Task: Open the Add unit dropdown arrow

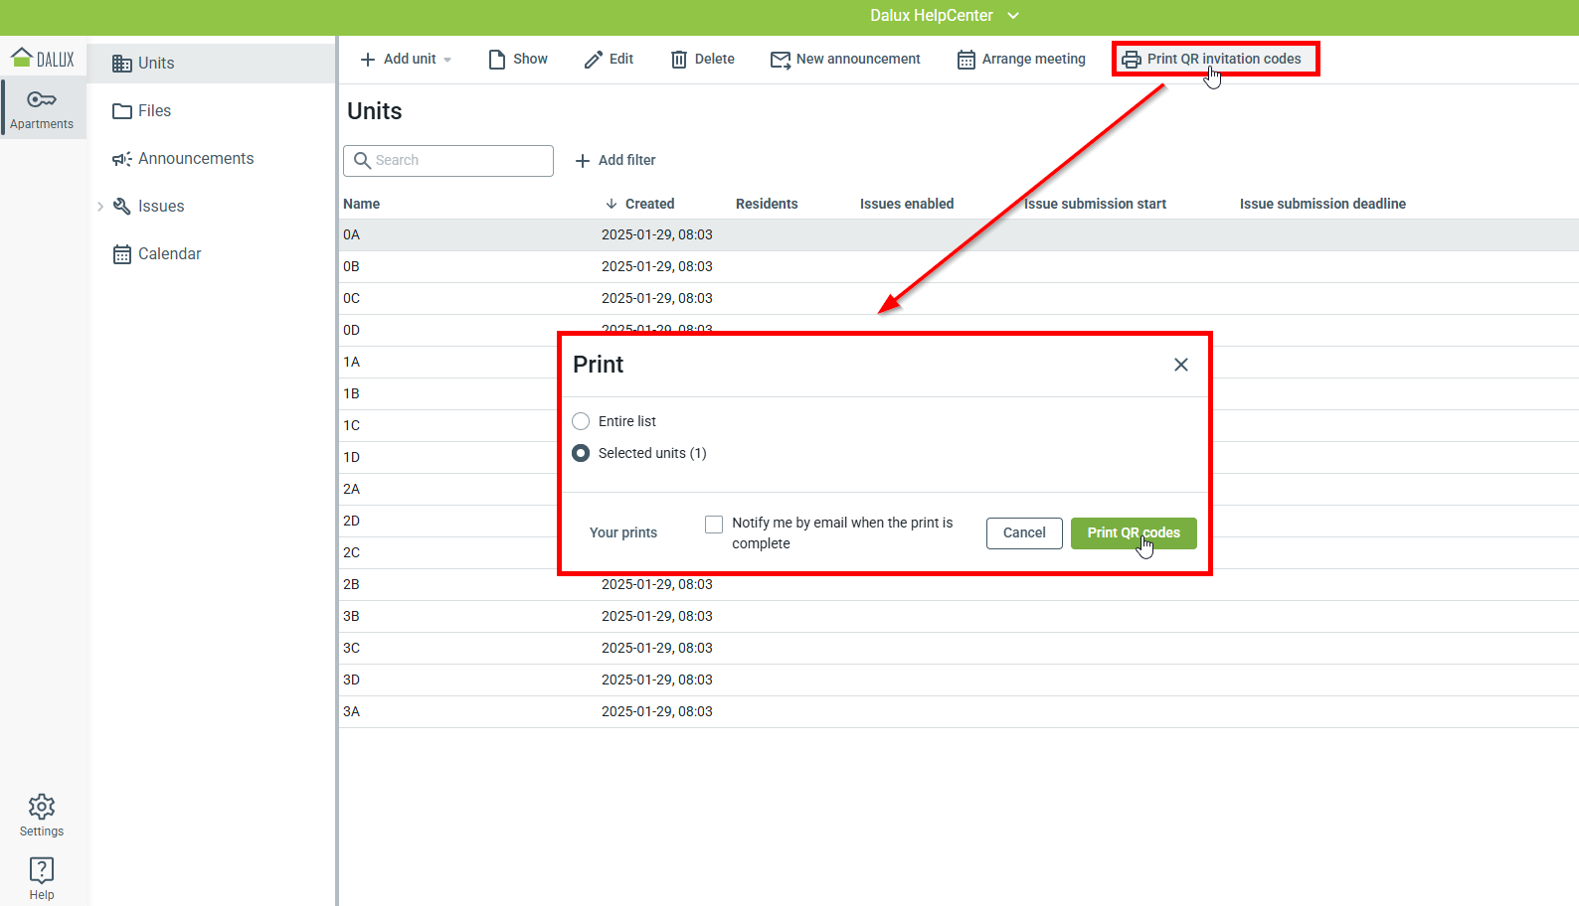Action: click(447, 60)
